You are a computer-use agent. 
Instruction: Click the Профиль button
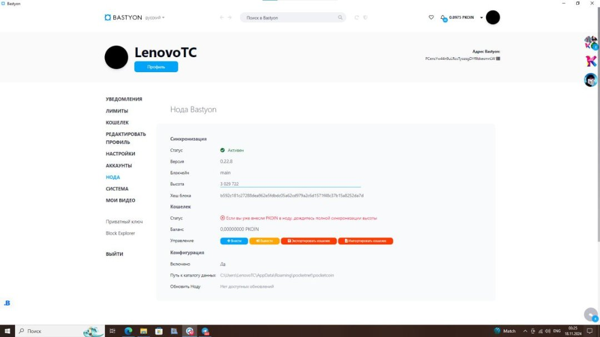pos(156,67)
